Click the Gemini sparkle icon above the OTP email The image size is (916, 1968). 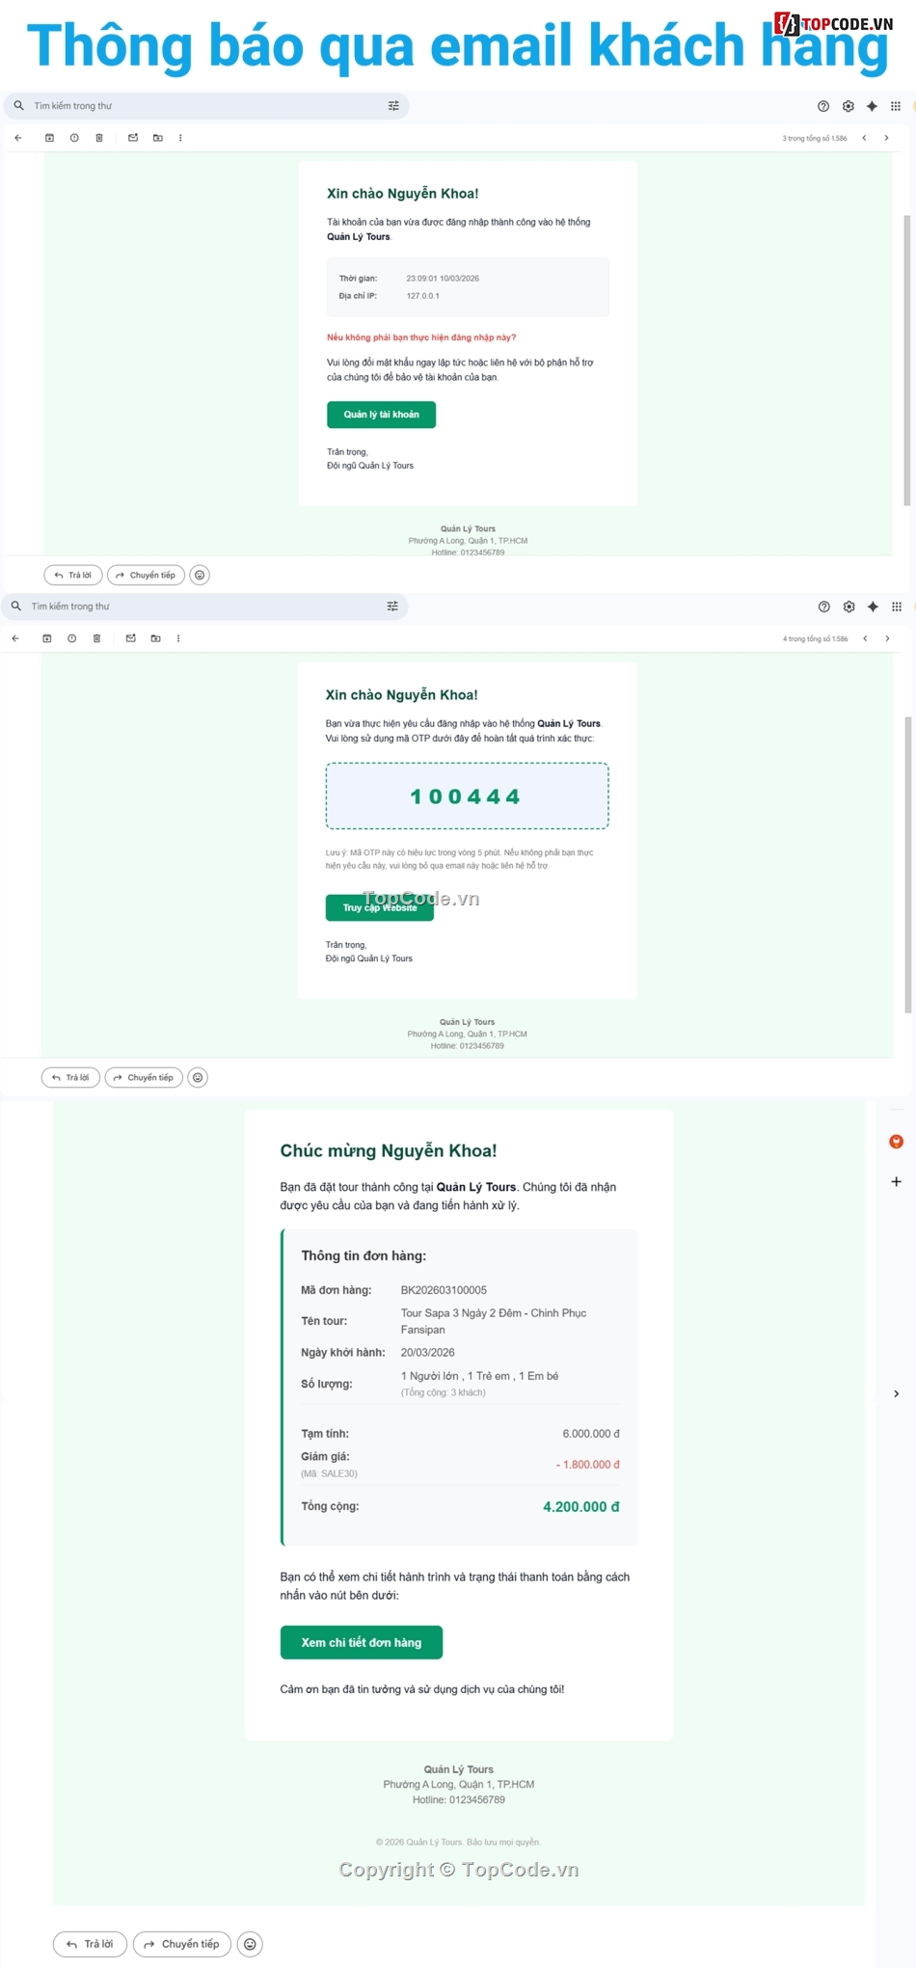click(x=873, y=607)
